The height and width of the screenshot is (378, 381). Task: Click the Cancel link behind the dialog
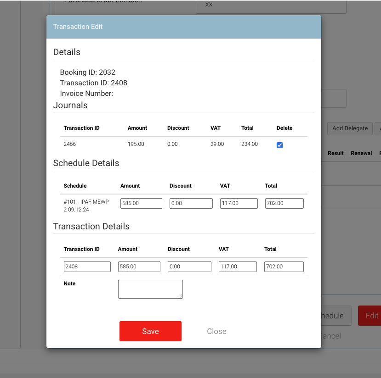(x=331, y=336)
